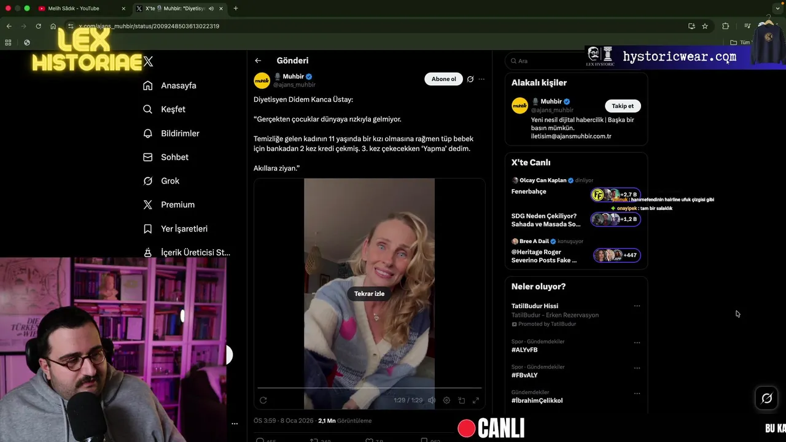Open the @ajans_muhbir handle under the post author
The image size is (786, 442).
(x=294, y=85)
